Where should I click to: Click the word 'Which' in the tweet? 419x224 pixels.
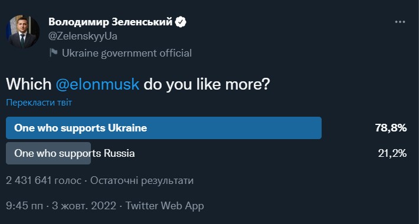pos(28,84)
